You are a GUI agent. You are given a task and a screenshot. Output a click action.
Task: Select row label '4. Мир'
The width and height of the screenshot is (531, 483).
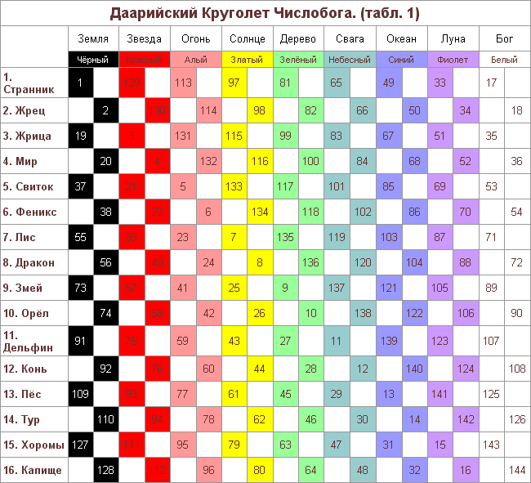33,161
